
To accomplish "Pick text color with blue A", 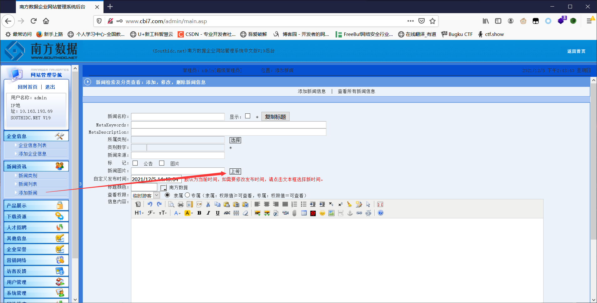I will tap(177, 213).
